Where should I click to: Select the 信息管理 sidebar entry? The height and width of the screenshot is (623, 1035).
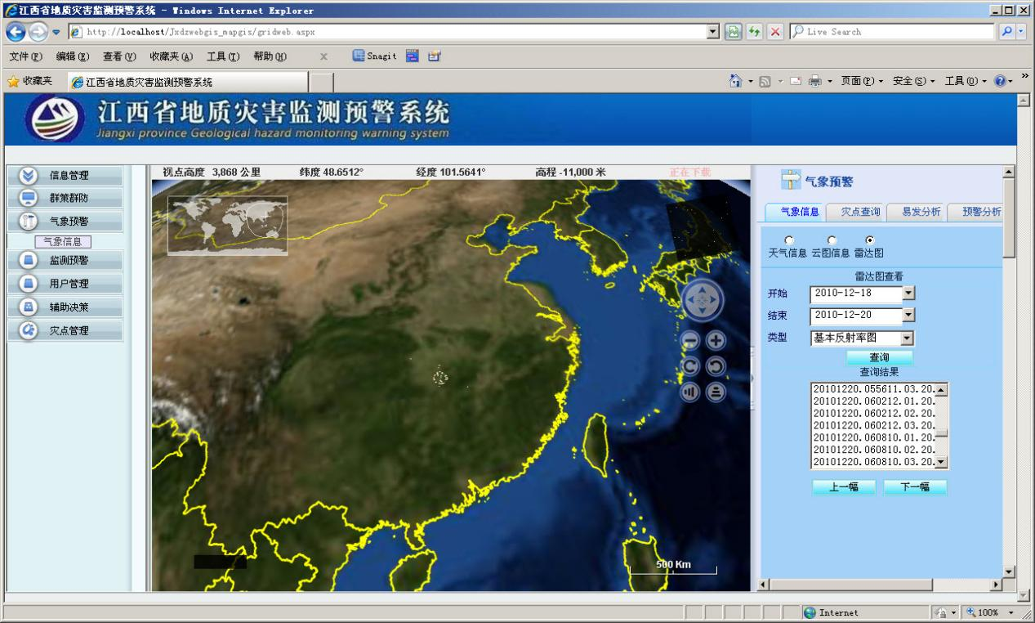pos(65,174)
